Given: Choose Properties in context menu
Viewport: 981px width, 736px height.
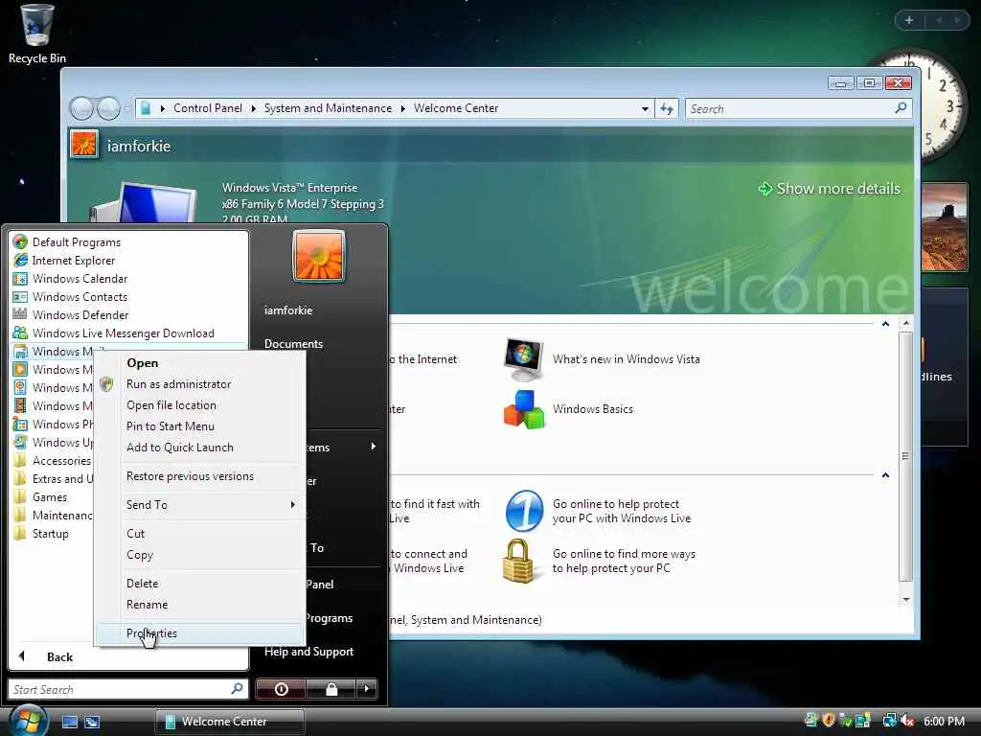Looking at the screenshot, I should (x=200, y=632).
